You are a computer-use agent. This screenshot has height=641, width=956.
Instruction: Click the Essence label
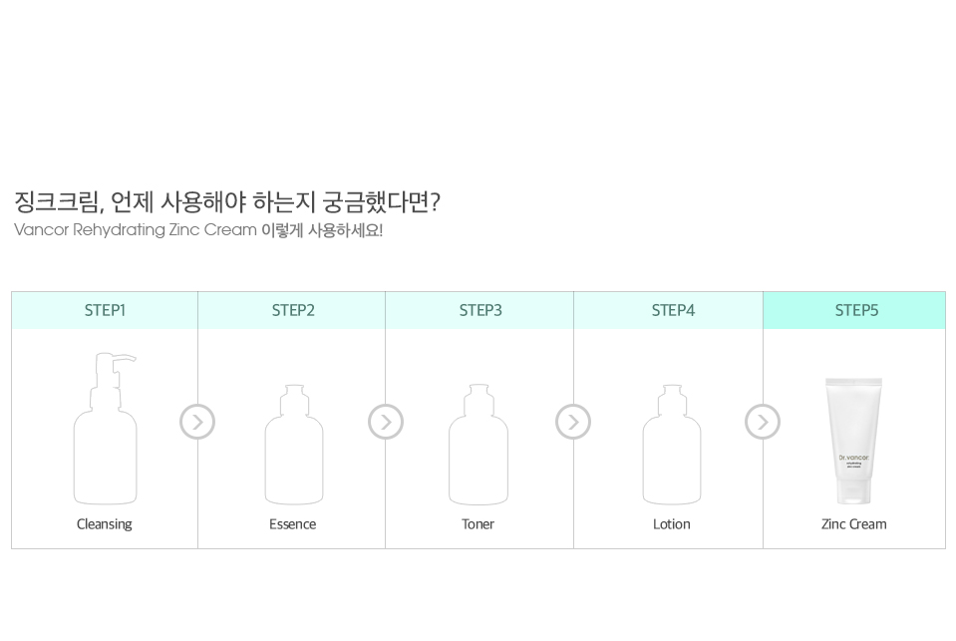pos(293,524)
